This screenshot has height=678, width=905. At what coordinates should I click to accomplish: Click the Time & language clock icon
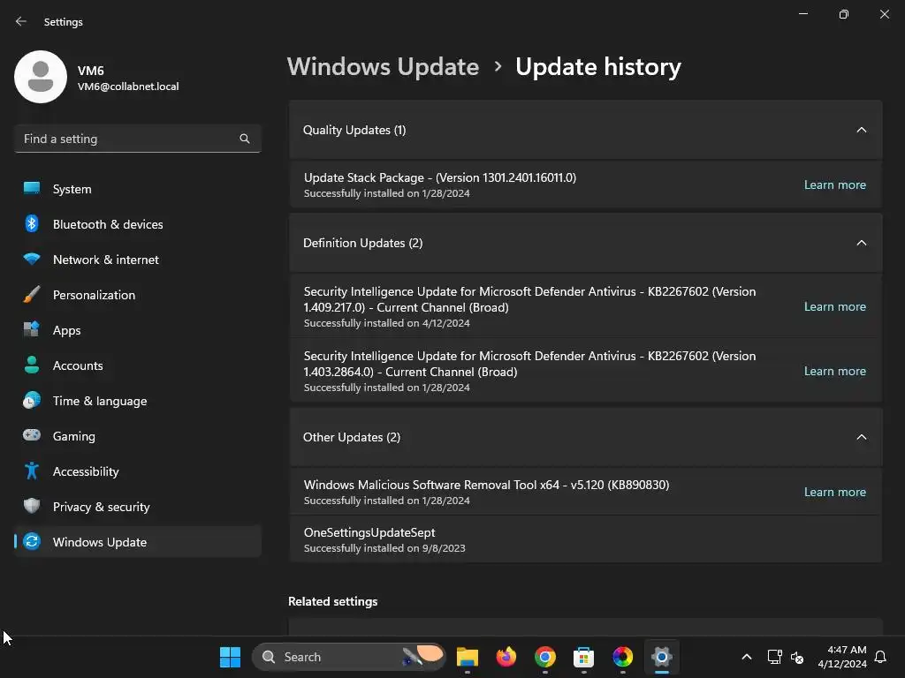click(x=32, y=400)
